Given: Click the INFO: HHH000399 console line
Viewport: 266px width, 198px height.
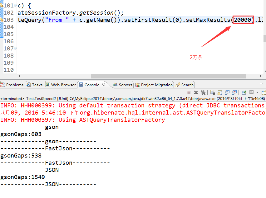Looking at the screenshot, I should tap(133, 106).
